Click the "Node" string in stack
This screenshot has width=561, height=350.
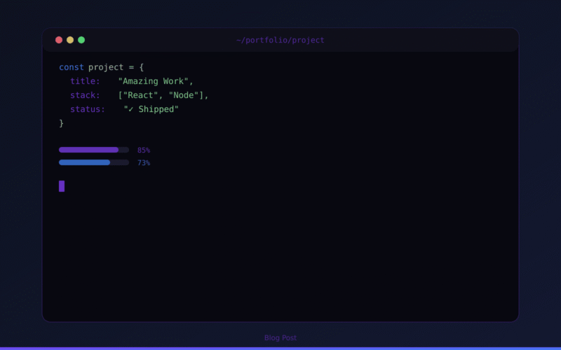[184, 95]
